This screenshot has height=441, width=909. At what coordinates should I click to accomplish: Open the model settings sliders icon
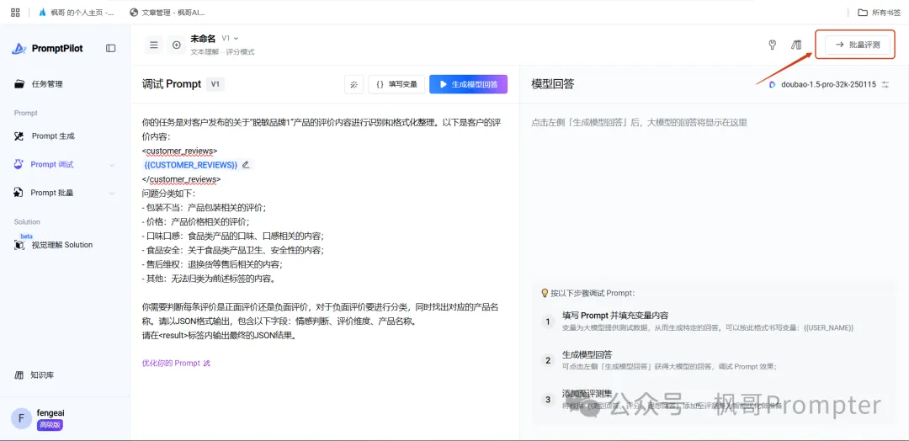885,85
